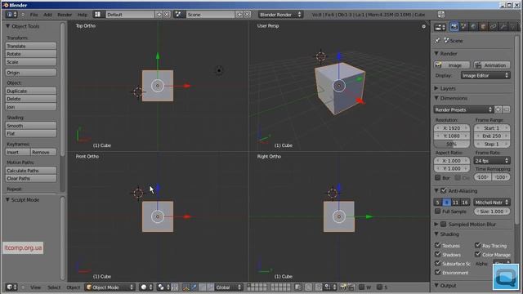Screen dimensions: 523x294
Task: Remove render preset with minus icon
Action: (507, 109)
